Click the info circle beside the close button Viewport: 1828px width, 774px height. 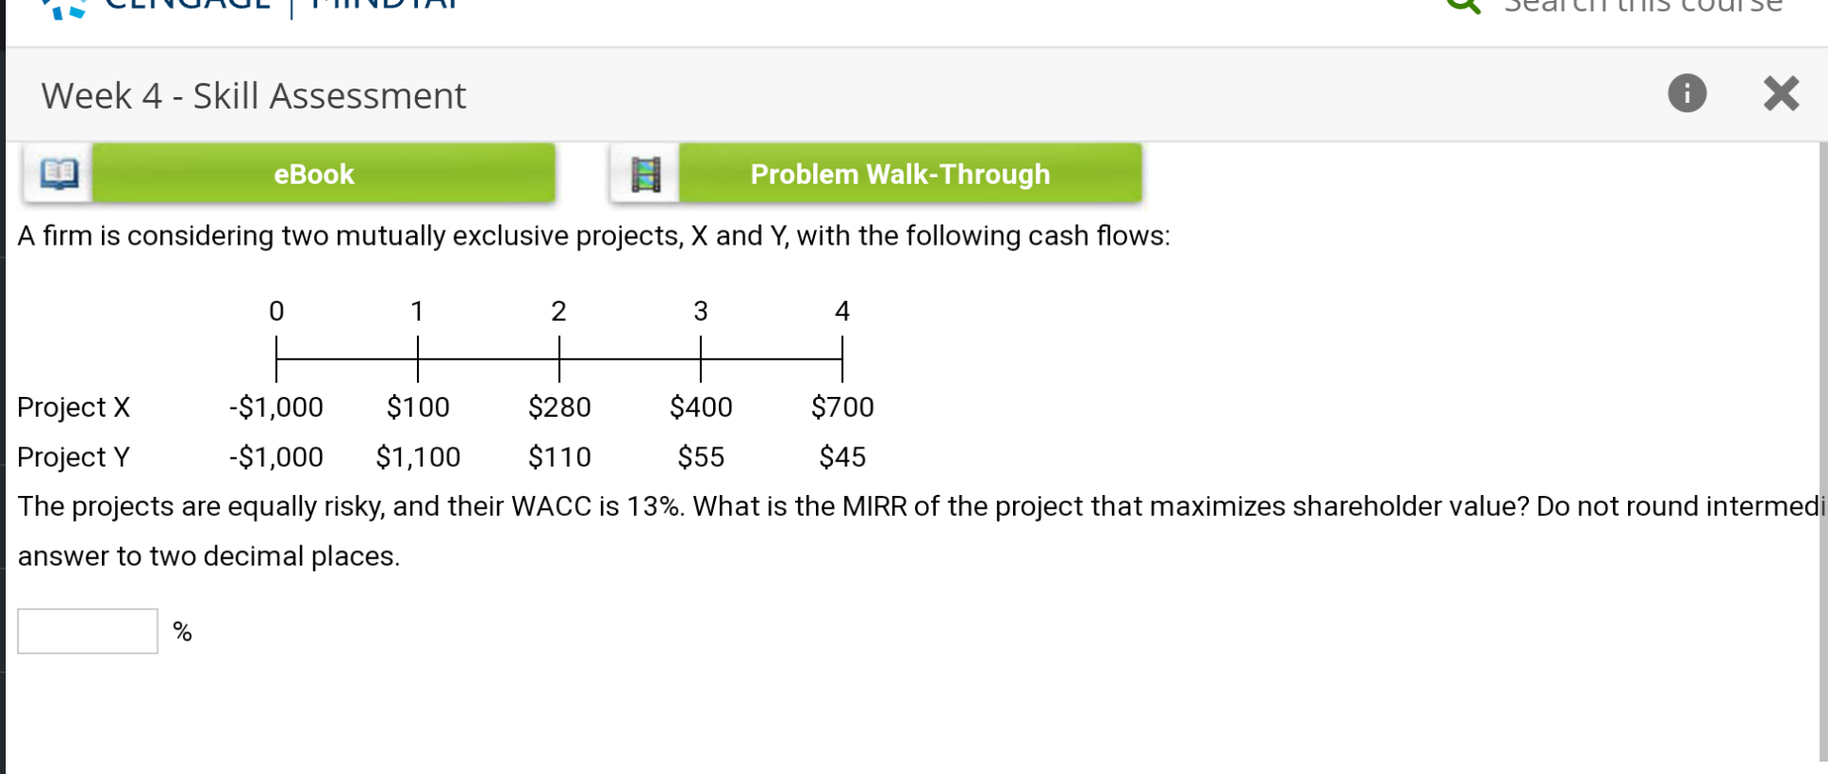coord(1685,94)
